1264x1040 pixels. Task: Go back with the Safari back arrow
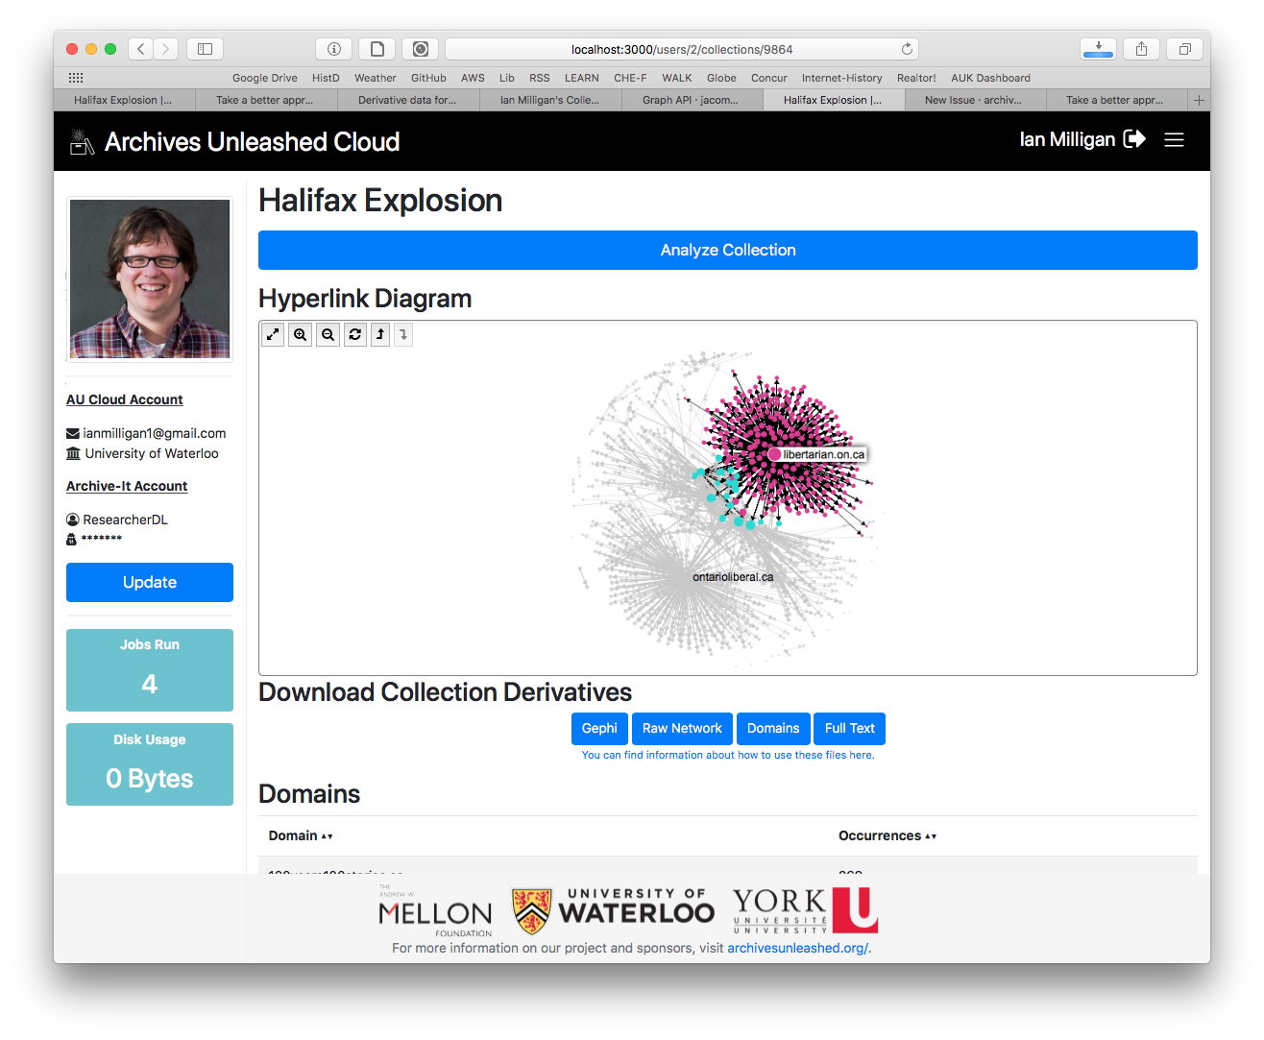(141, 49)
